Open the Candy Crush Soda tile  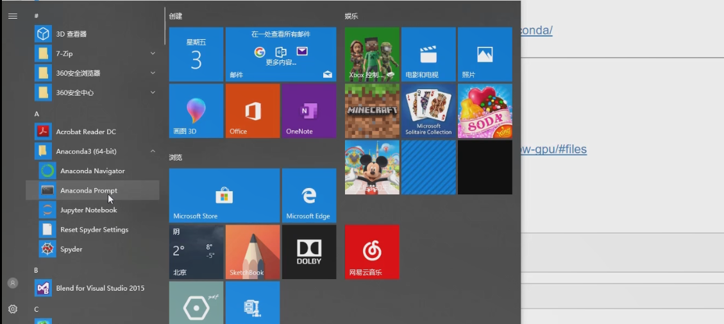(485, 111)
